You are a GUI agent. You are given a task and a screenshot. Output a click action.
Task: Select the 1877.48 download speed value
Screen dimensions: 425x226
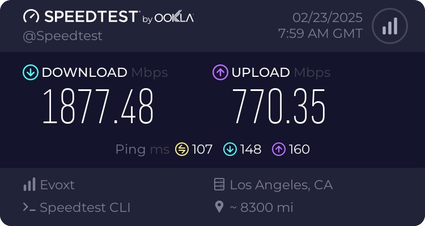(x=98, y=107)
